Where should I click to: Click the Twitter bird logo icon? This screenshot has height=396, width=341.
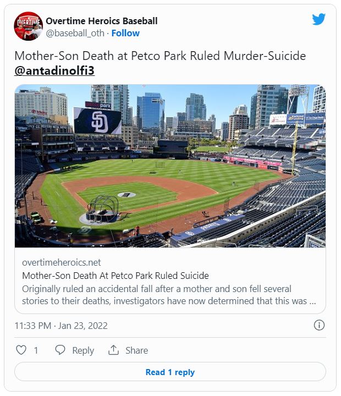coord(319,19)
